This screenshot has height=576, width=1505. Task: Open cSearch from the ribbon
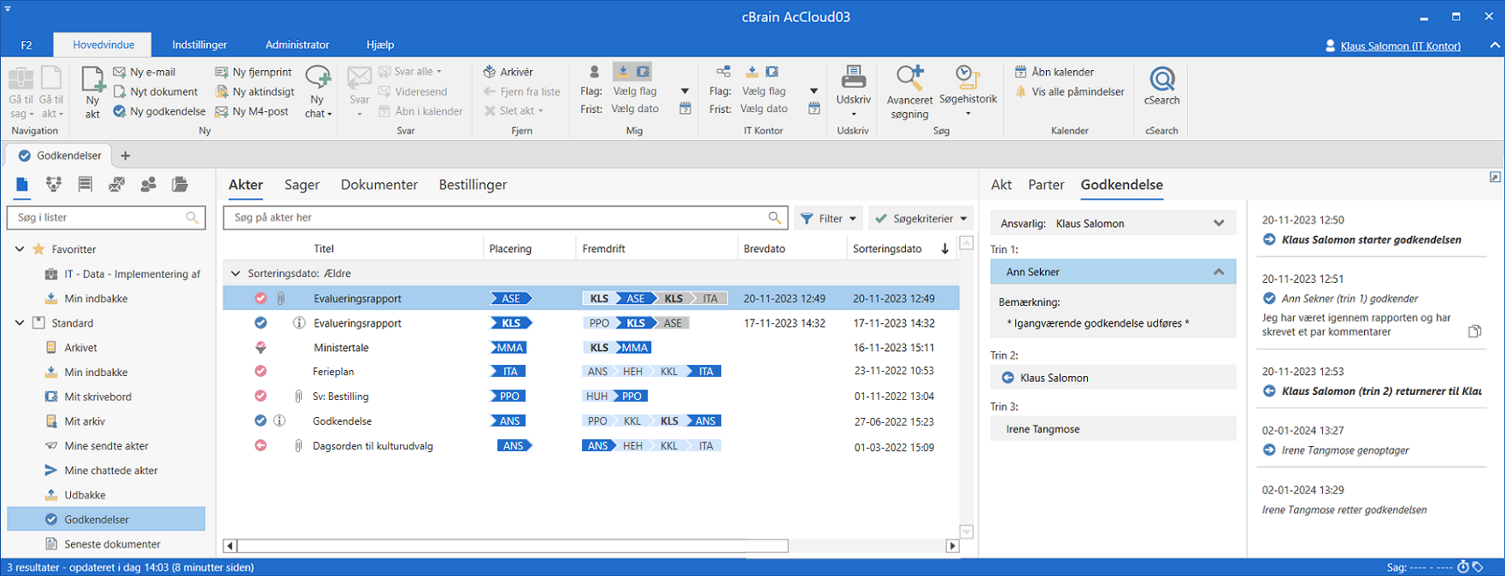tap(1161, 79)
